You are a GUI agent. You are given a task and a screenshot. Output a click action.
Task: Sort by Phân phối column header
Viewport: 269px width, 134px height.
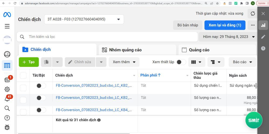150,75
